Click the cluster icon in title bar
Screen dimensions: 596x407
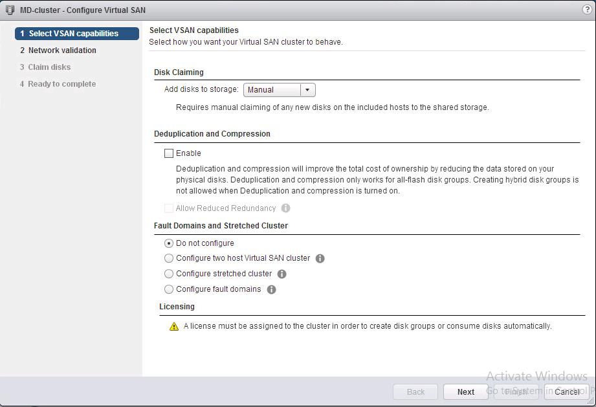pos(10,10)
